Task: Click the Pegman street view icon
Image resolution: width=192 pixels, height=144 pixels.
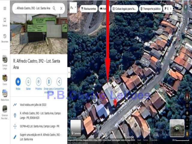Action: [x=187, y=134]
